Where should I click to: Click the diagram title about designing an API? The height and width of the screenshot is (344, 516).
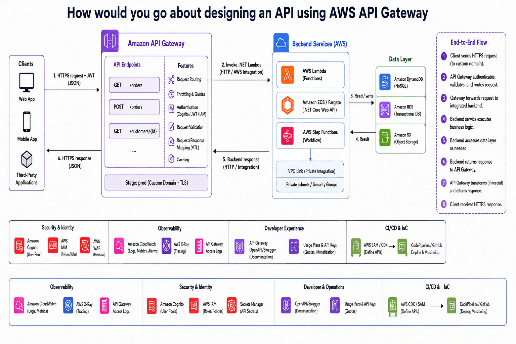(248, 13)
